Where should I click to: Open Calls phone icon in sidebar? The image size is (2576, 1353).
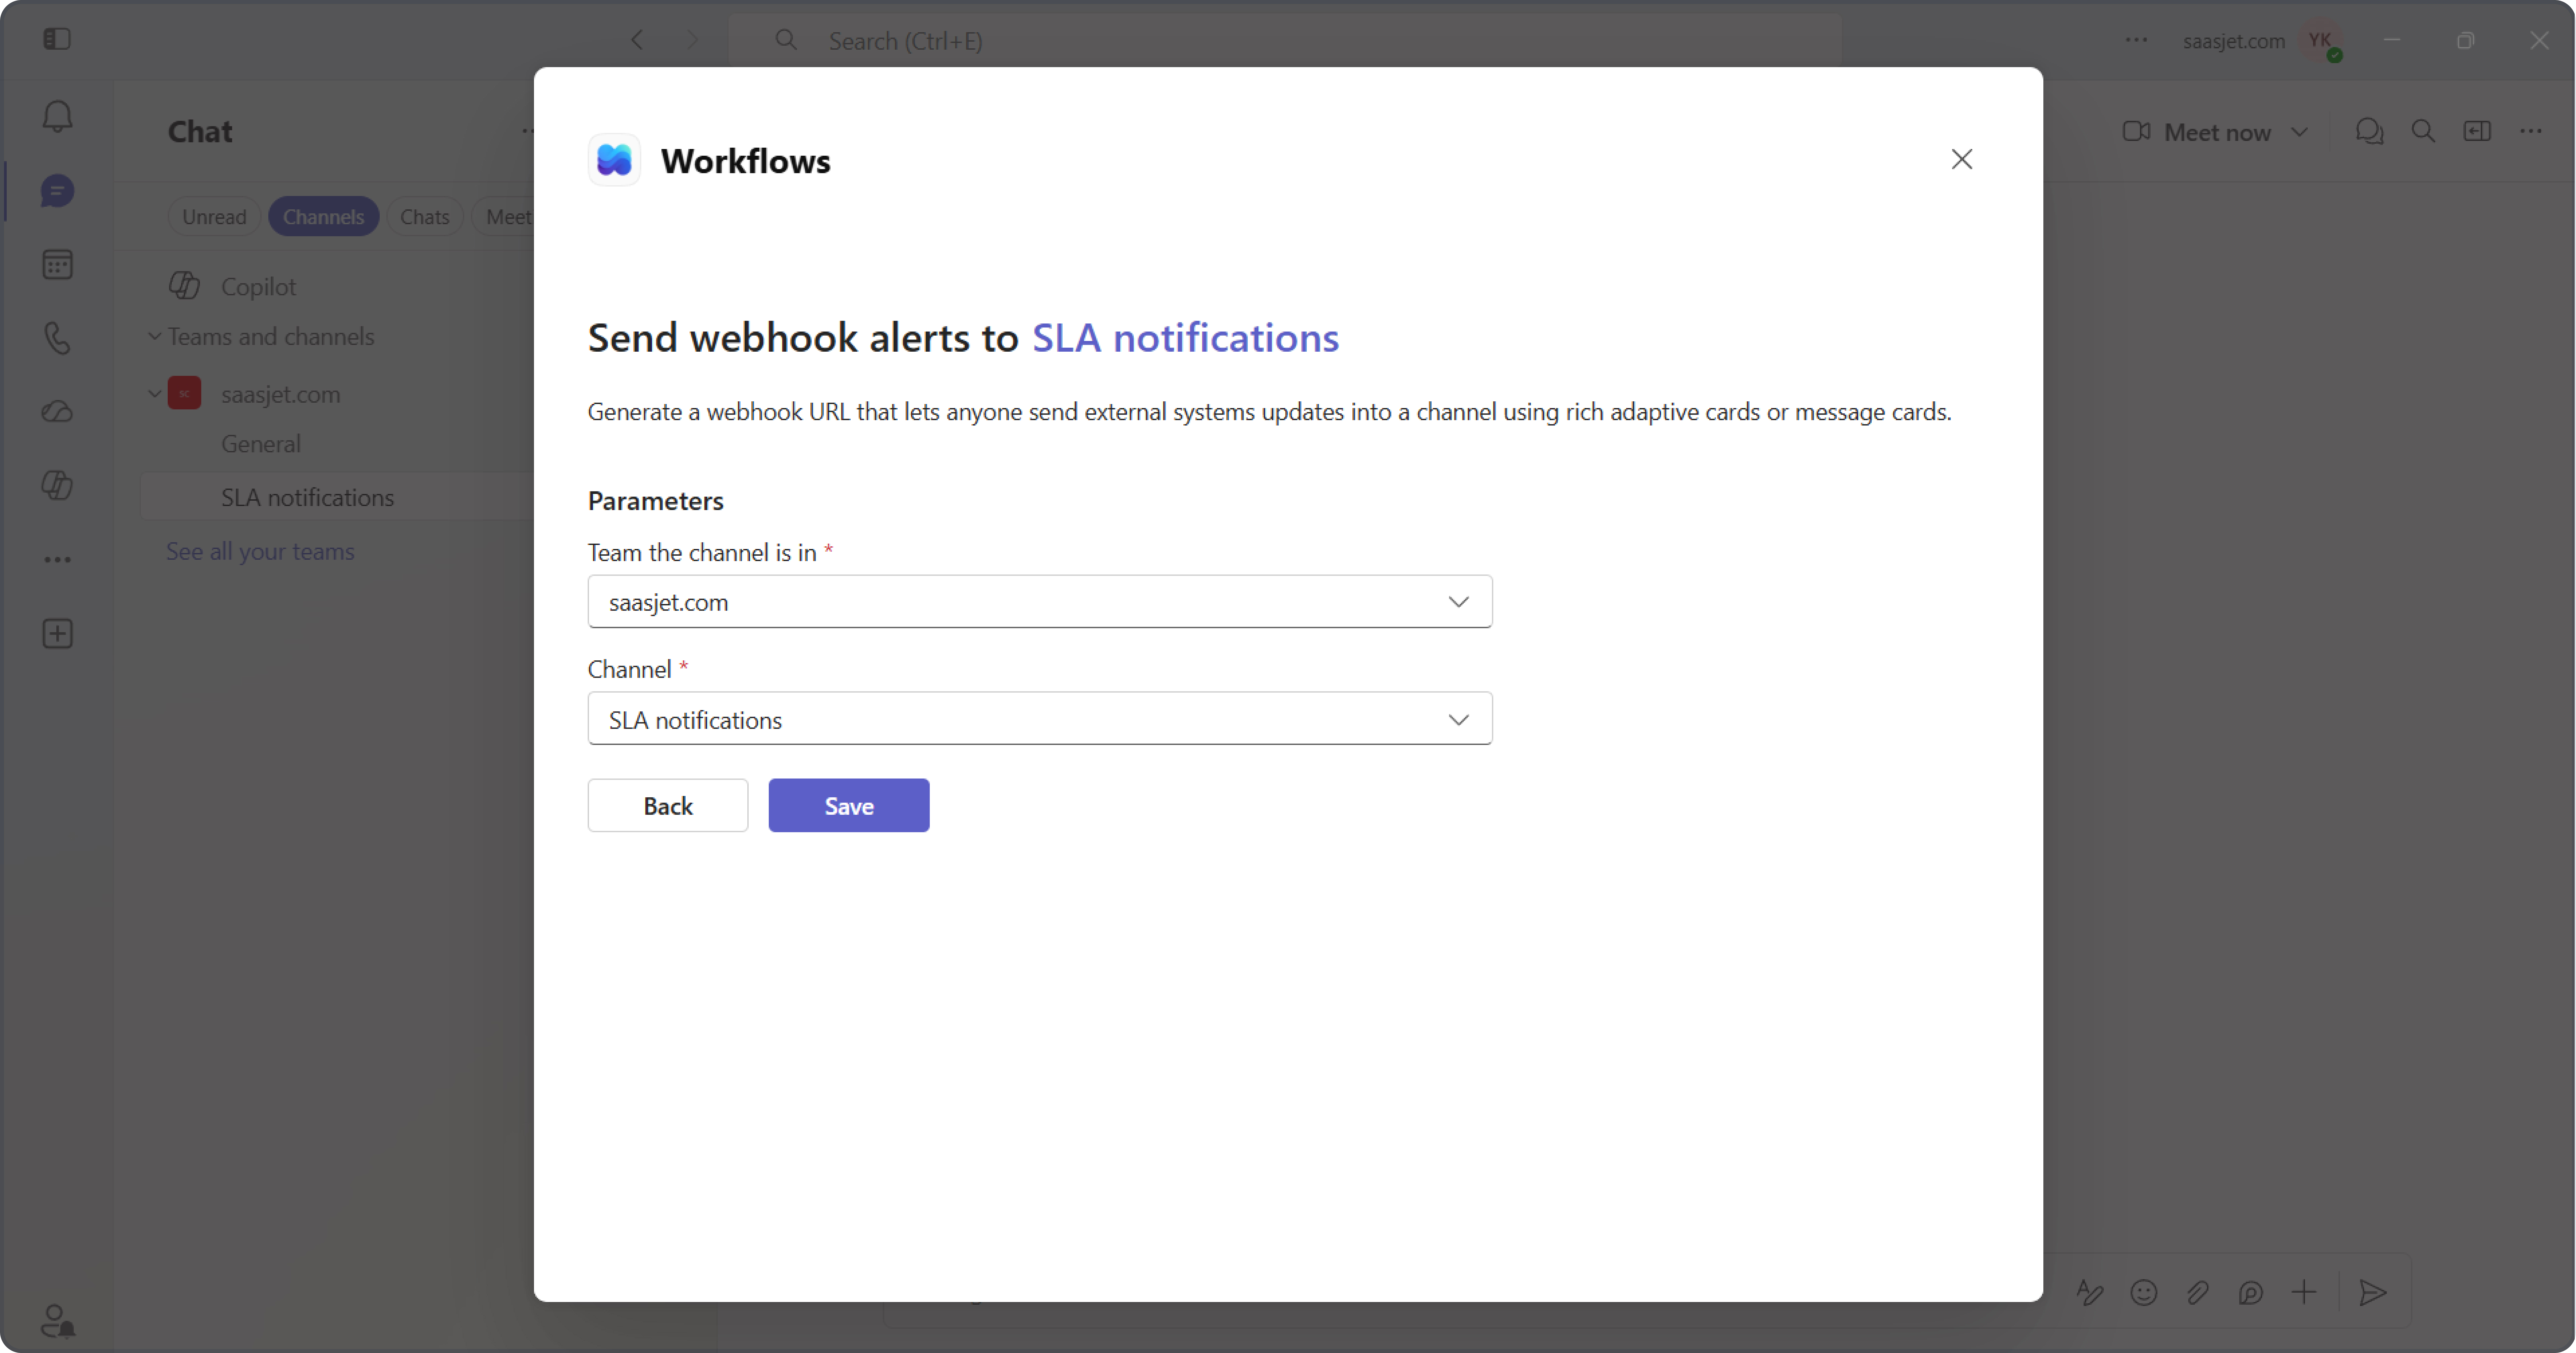(57, 338)
